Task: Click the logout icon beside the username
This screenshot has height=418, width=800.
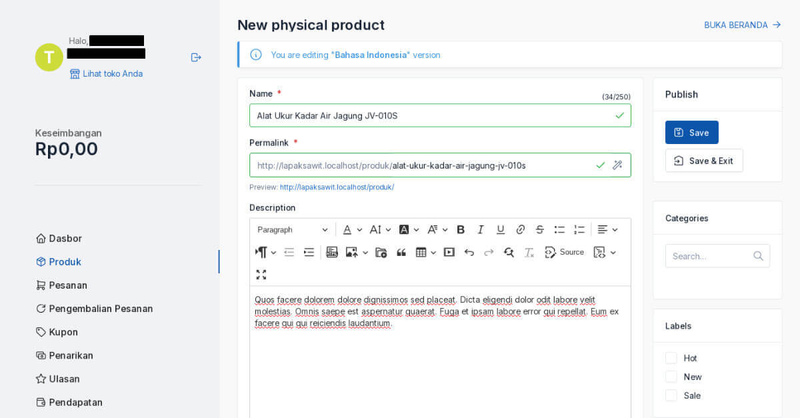Action: click(x=196, y=57)
